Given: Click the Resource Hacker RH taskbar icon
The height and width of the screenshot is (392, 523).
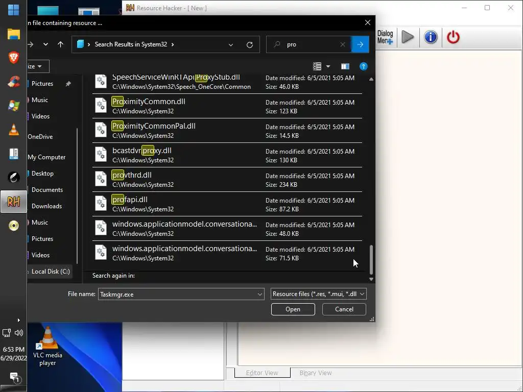Looking at the screenshot, I should coord(13,202).
